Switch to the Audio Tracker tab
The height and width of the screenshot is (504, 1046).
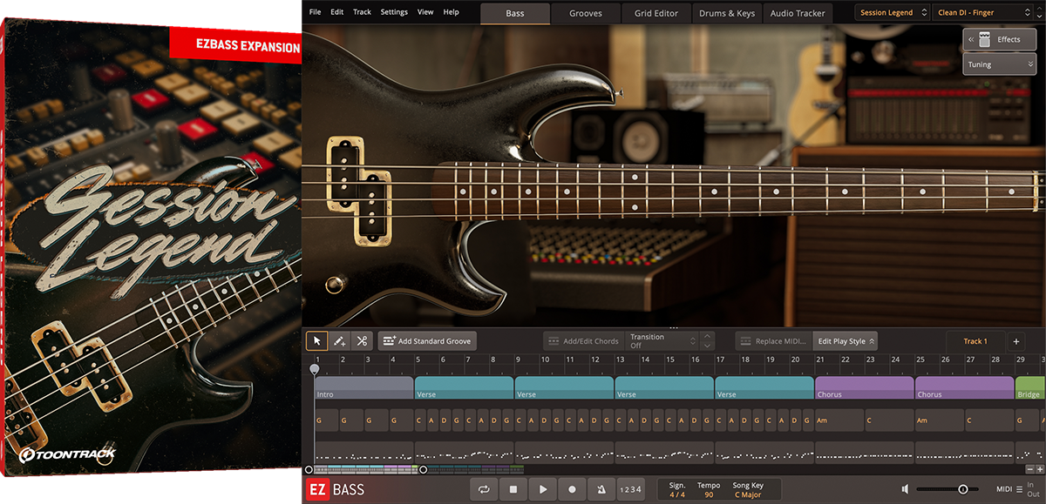click(x=798, y=13)
